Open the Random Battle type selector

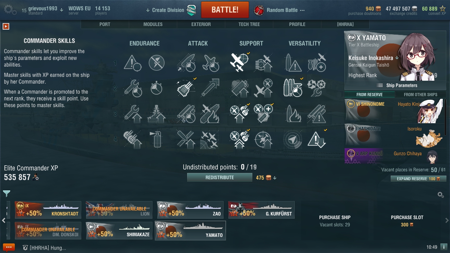[279, 10]
